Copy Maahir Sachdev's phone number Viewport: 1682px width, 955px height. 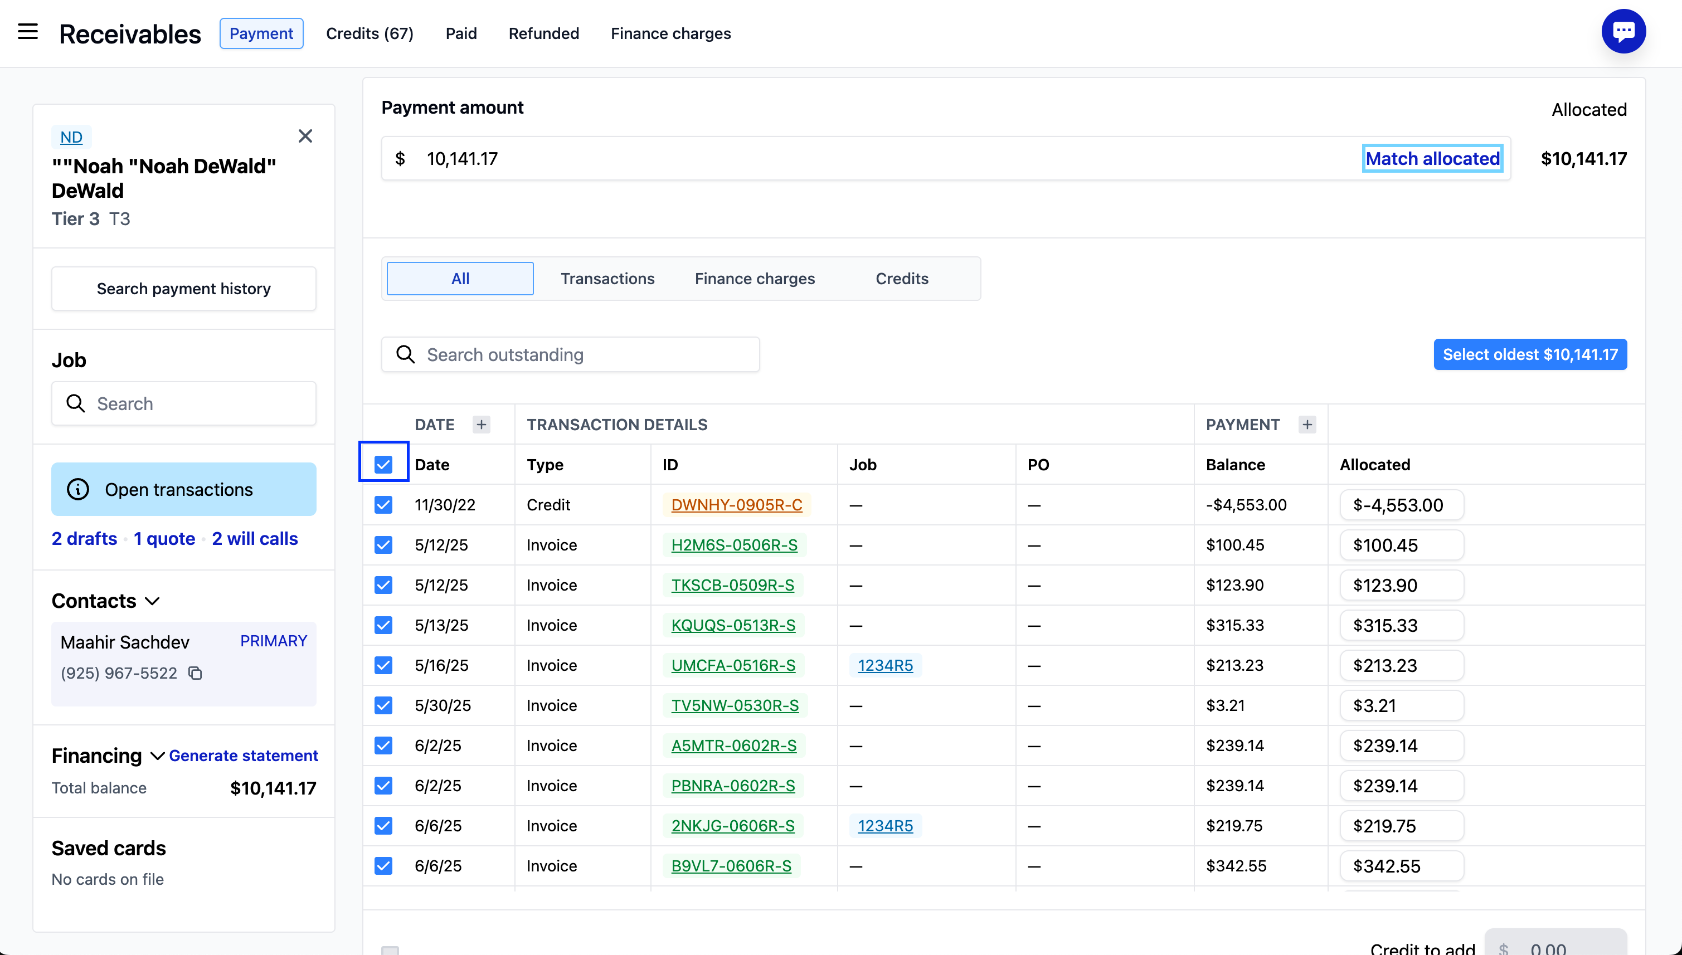[196, 673]
